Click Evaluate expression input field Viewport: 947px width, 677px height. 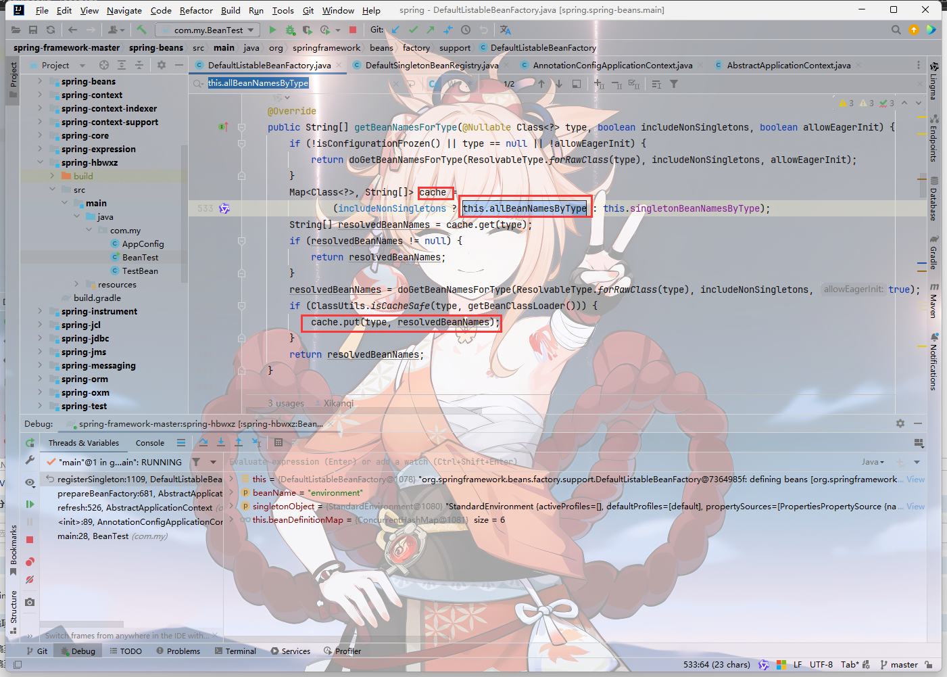[x=541, y=462]
